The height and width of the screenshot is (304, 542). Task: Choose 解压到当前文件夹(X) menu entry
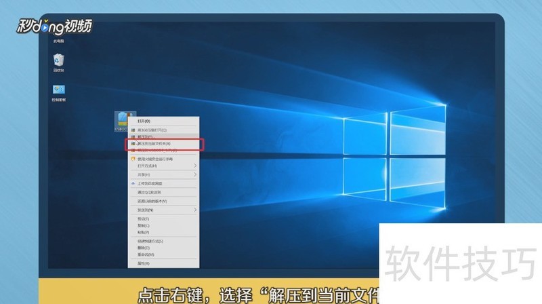click(x=163, y=143)
